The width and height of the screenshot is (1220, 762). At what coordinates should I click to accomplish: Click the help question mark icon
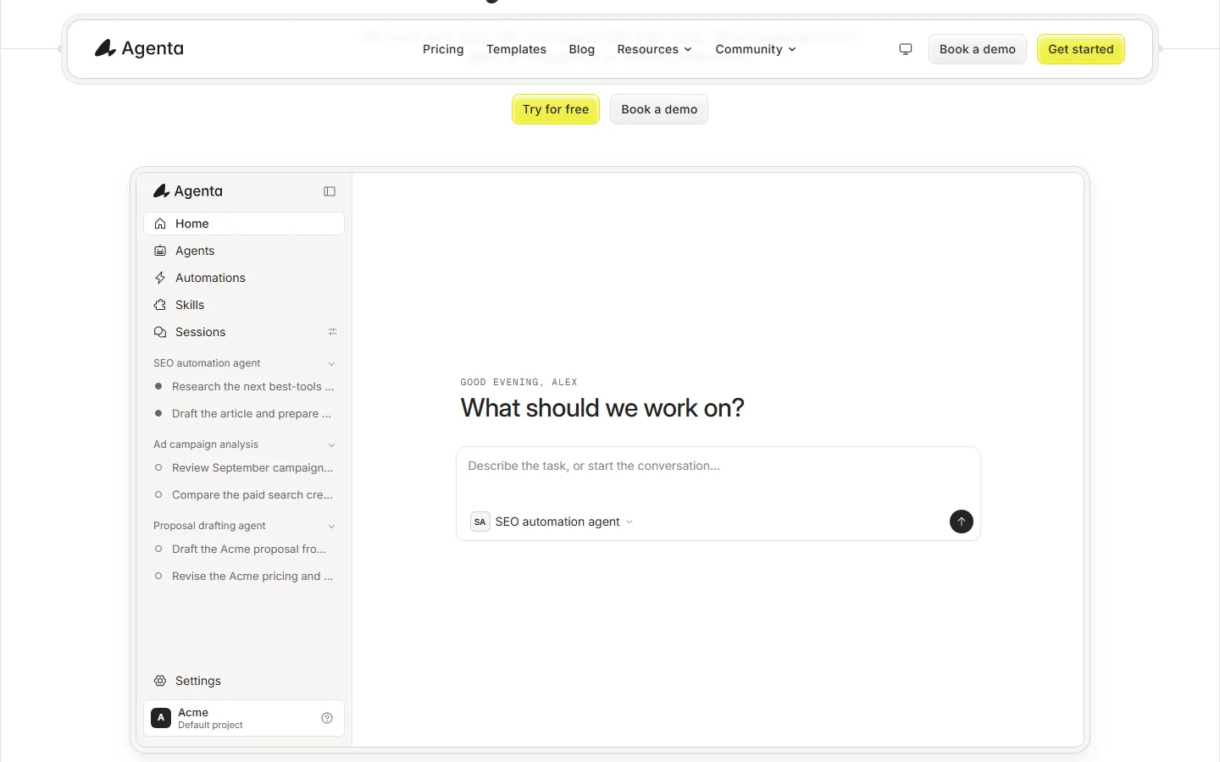pos(327,718)
